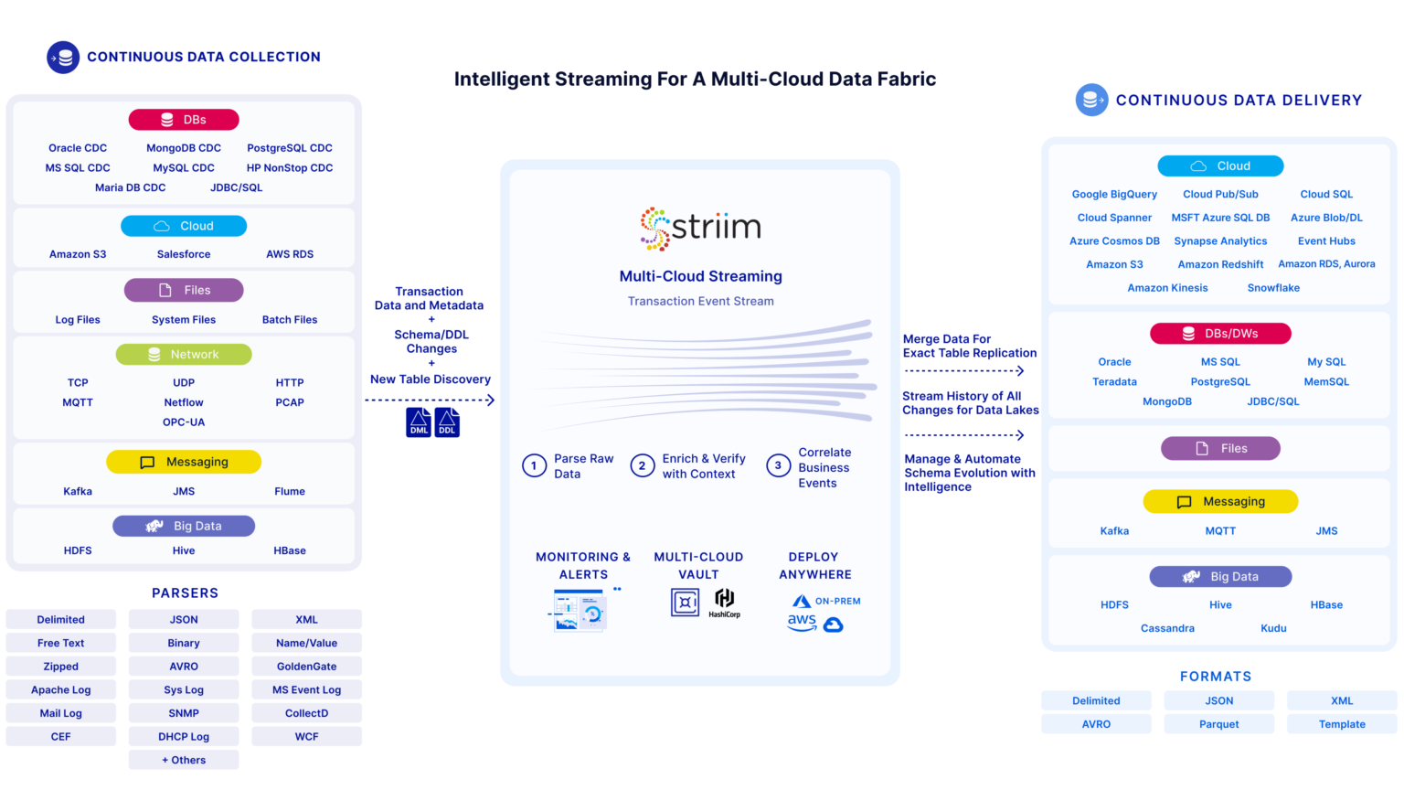Select the delivery Cloud pill
Viewport: 1404px width, 790px height.
click(x=1220, y=166)
